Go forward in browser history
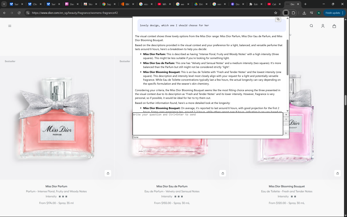This screenshot has height=217, width=347. click(12, 13)
